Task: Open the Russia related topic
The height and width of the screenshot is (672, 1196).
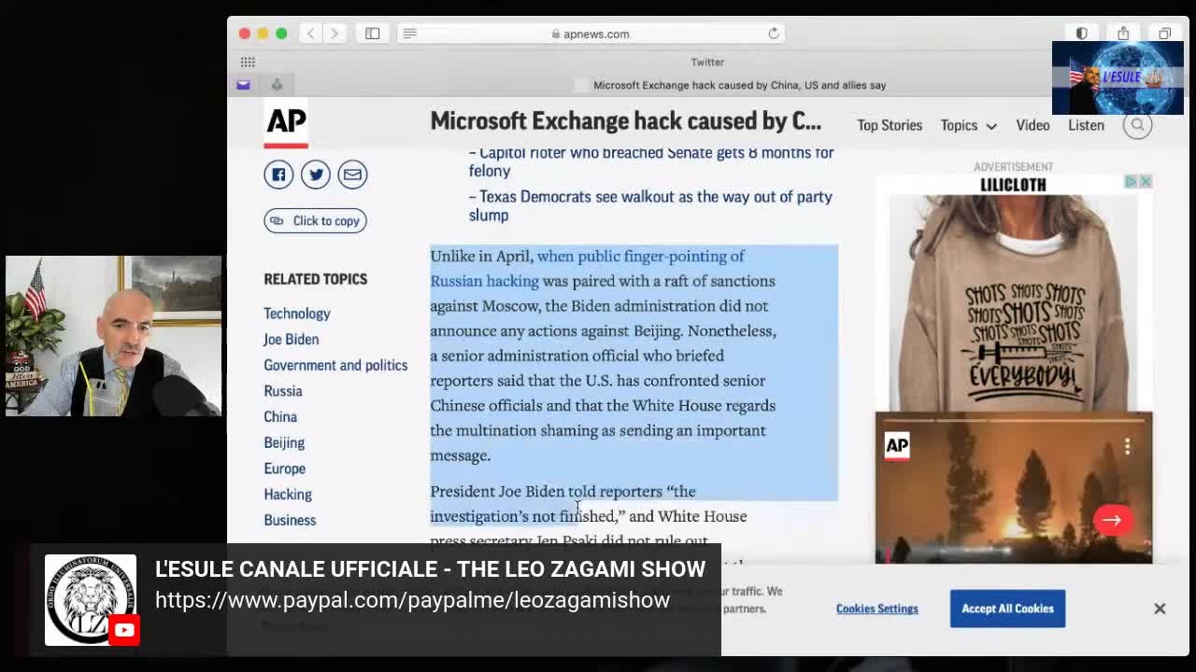Action: click(282, 391)
